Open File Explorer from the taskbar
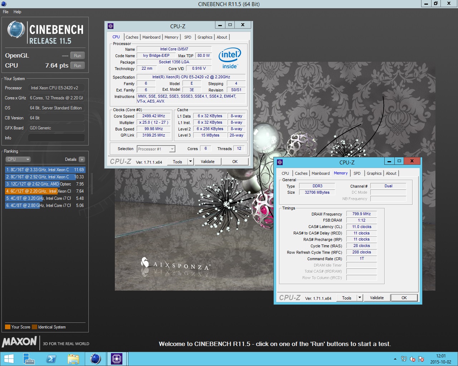This screenshot has height=366, width=458. (73, 359)
